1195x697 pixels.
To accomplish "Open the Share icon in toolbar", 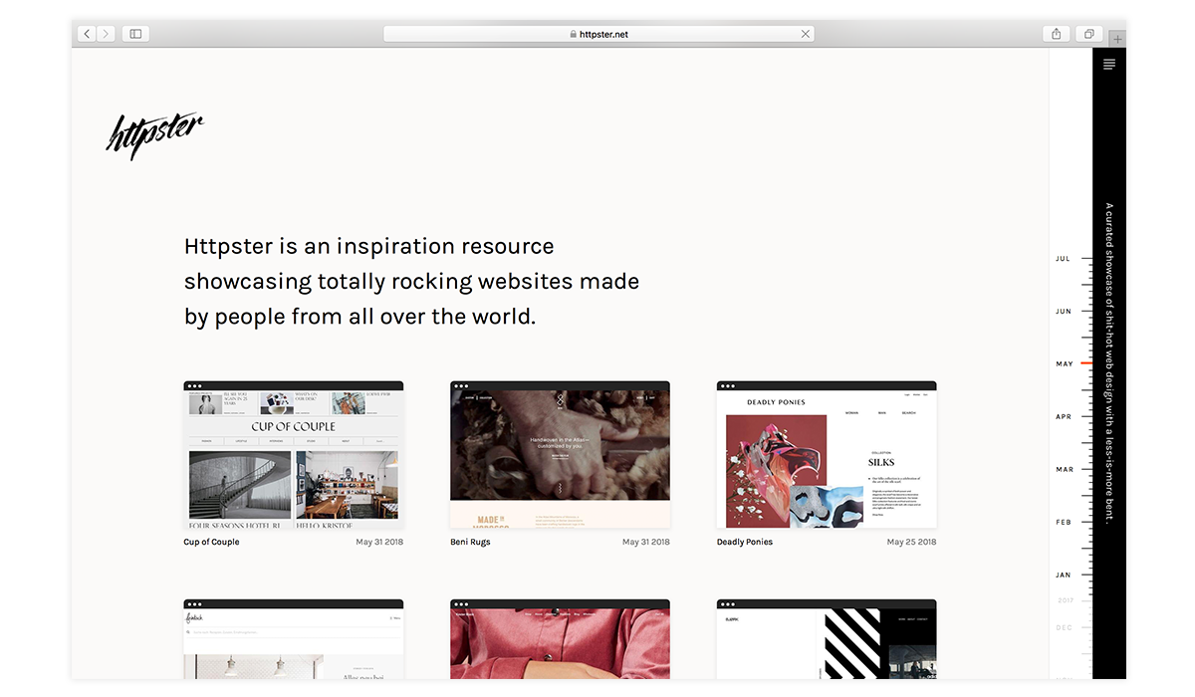I will coord(1057,34).
